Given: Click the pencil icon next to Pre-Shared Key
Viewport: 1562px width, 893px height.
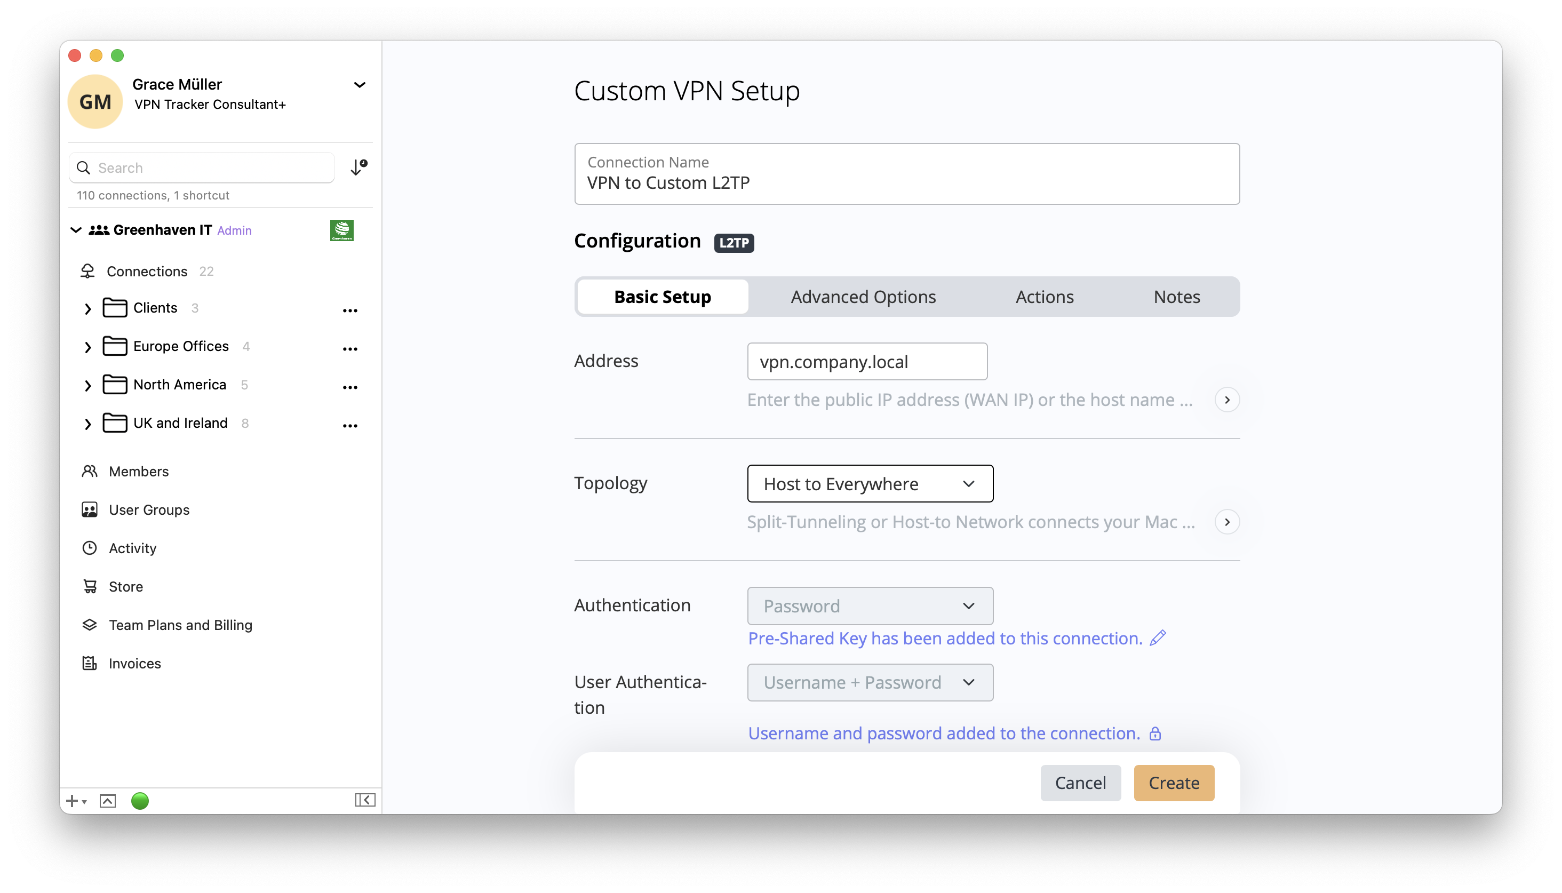Looking at the screenshot, I should (x=1157, y=638).
